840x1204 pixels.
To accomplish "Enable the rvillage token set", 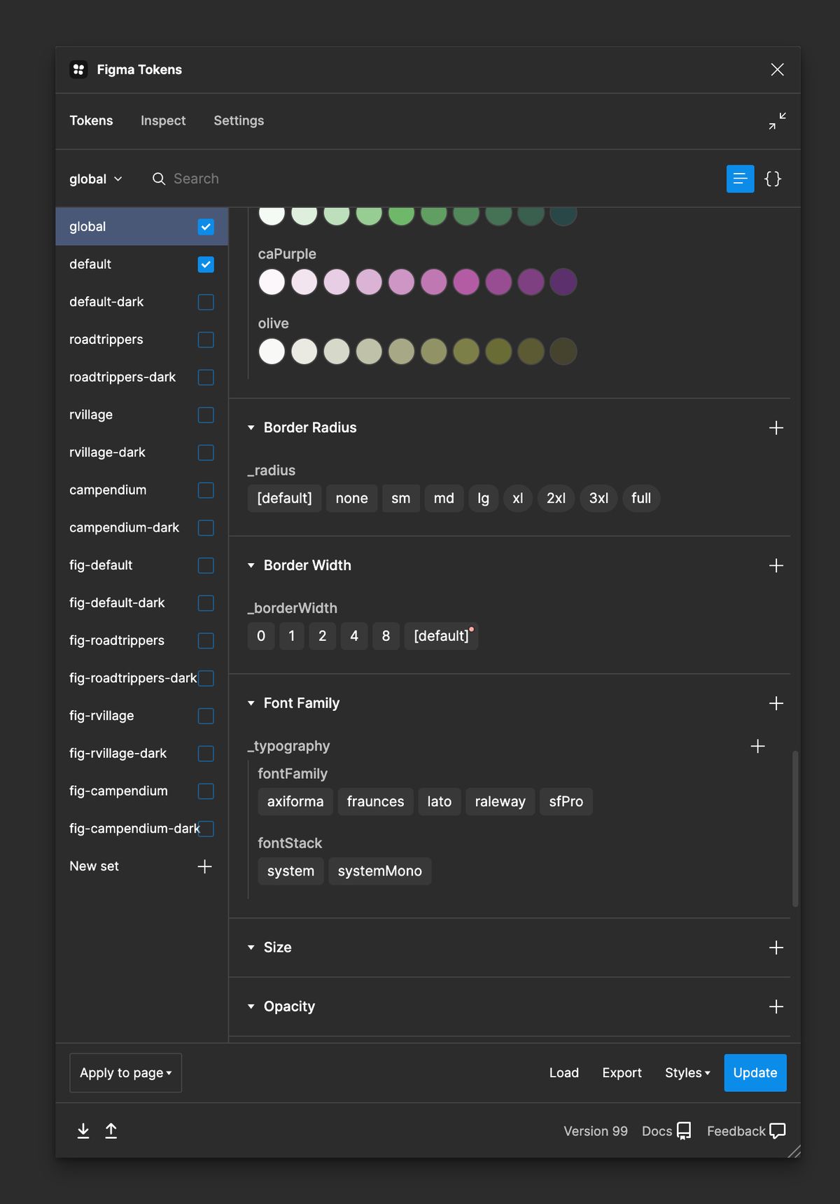I will tap(206, 415).
